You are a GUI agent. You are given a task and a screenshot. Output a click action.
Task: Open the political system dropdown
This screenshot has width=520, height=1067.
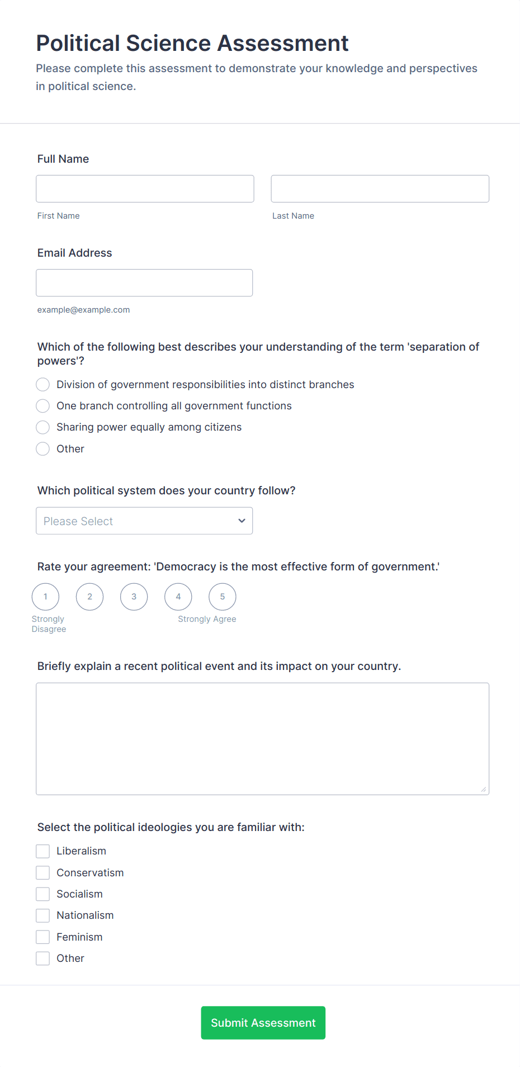[144, 521]
